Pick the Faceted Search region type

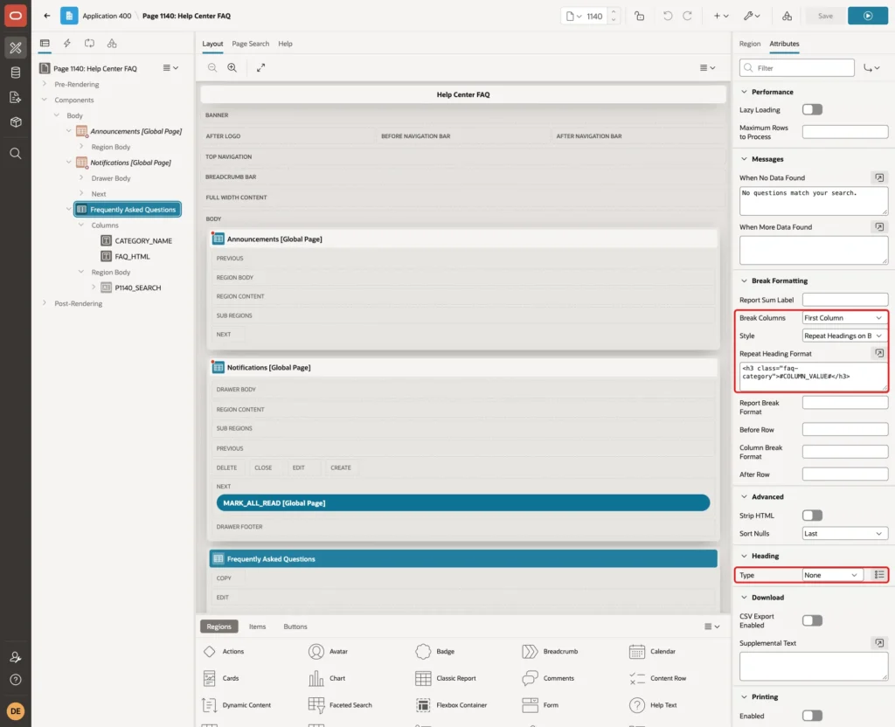(340, 705)
